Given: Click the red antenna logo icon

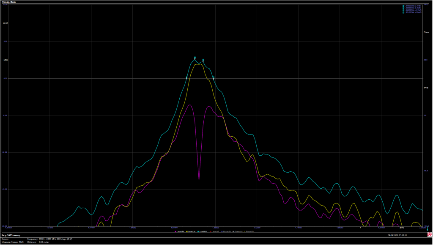Looking at the screenshot, I should (x=430, y=235).
